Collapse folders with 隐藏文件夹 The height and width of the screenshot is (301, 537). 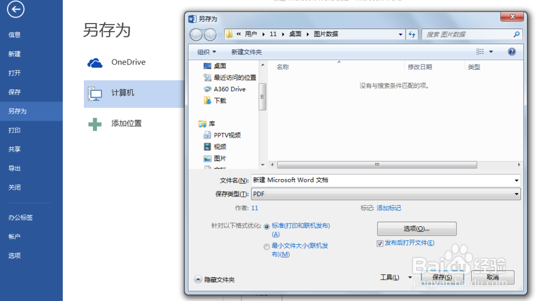(215, 280)
